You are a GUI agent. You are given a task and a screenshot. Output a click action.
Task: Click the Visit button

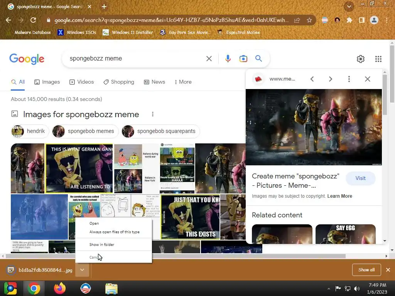pos(361,178)
